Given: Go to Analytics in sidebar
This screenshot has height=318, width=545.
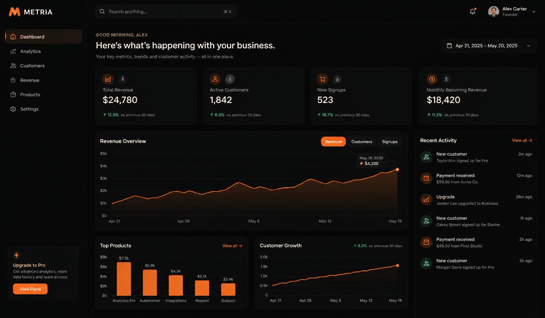Looking at the screenshot, I should tap(44, 51).
